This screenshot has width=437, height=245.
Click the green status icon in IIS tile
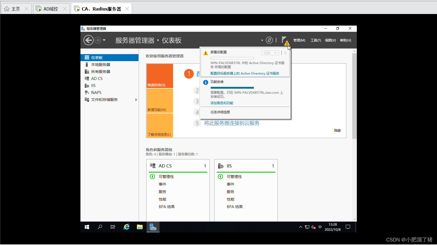coord(221,177)
